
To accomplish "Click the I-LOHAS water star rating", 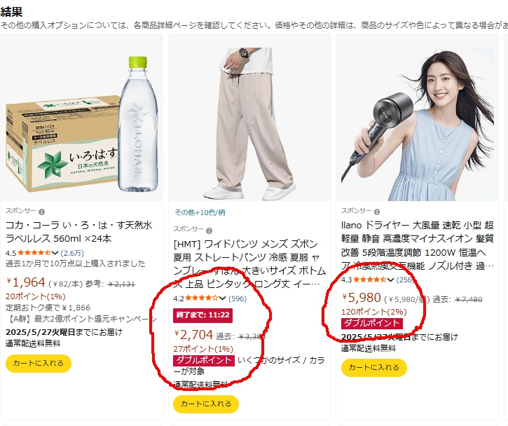I will 34,253.
